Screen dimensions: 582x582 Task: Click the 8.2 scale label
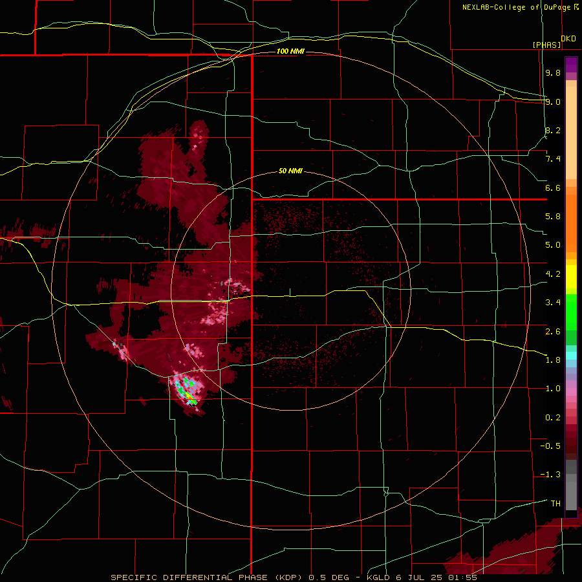coord(553,130)
